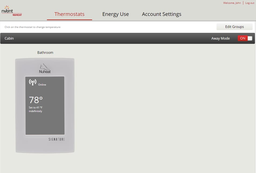Click the Welcome, John greeting

click(232, 3)
